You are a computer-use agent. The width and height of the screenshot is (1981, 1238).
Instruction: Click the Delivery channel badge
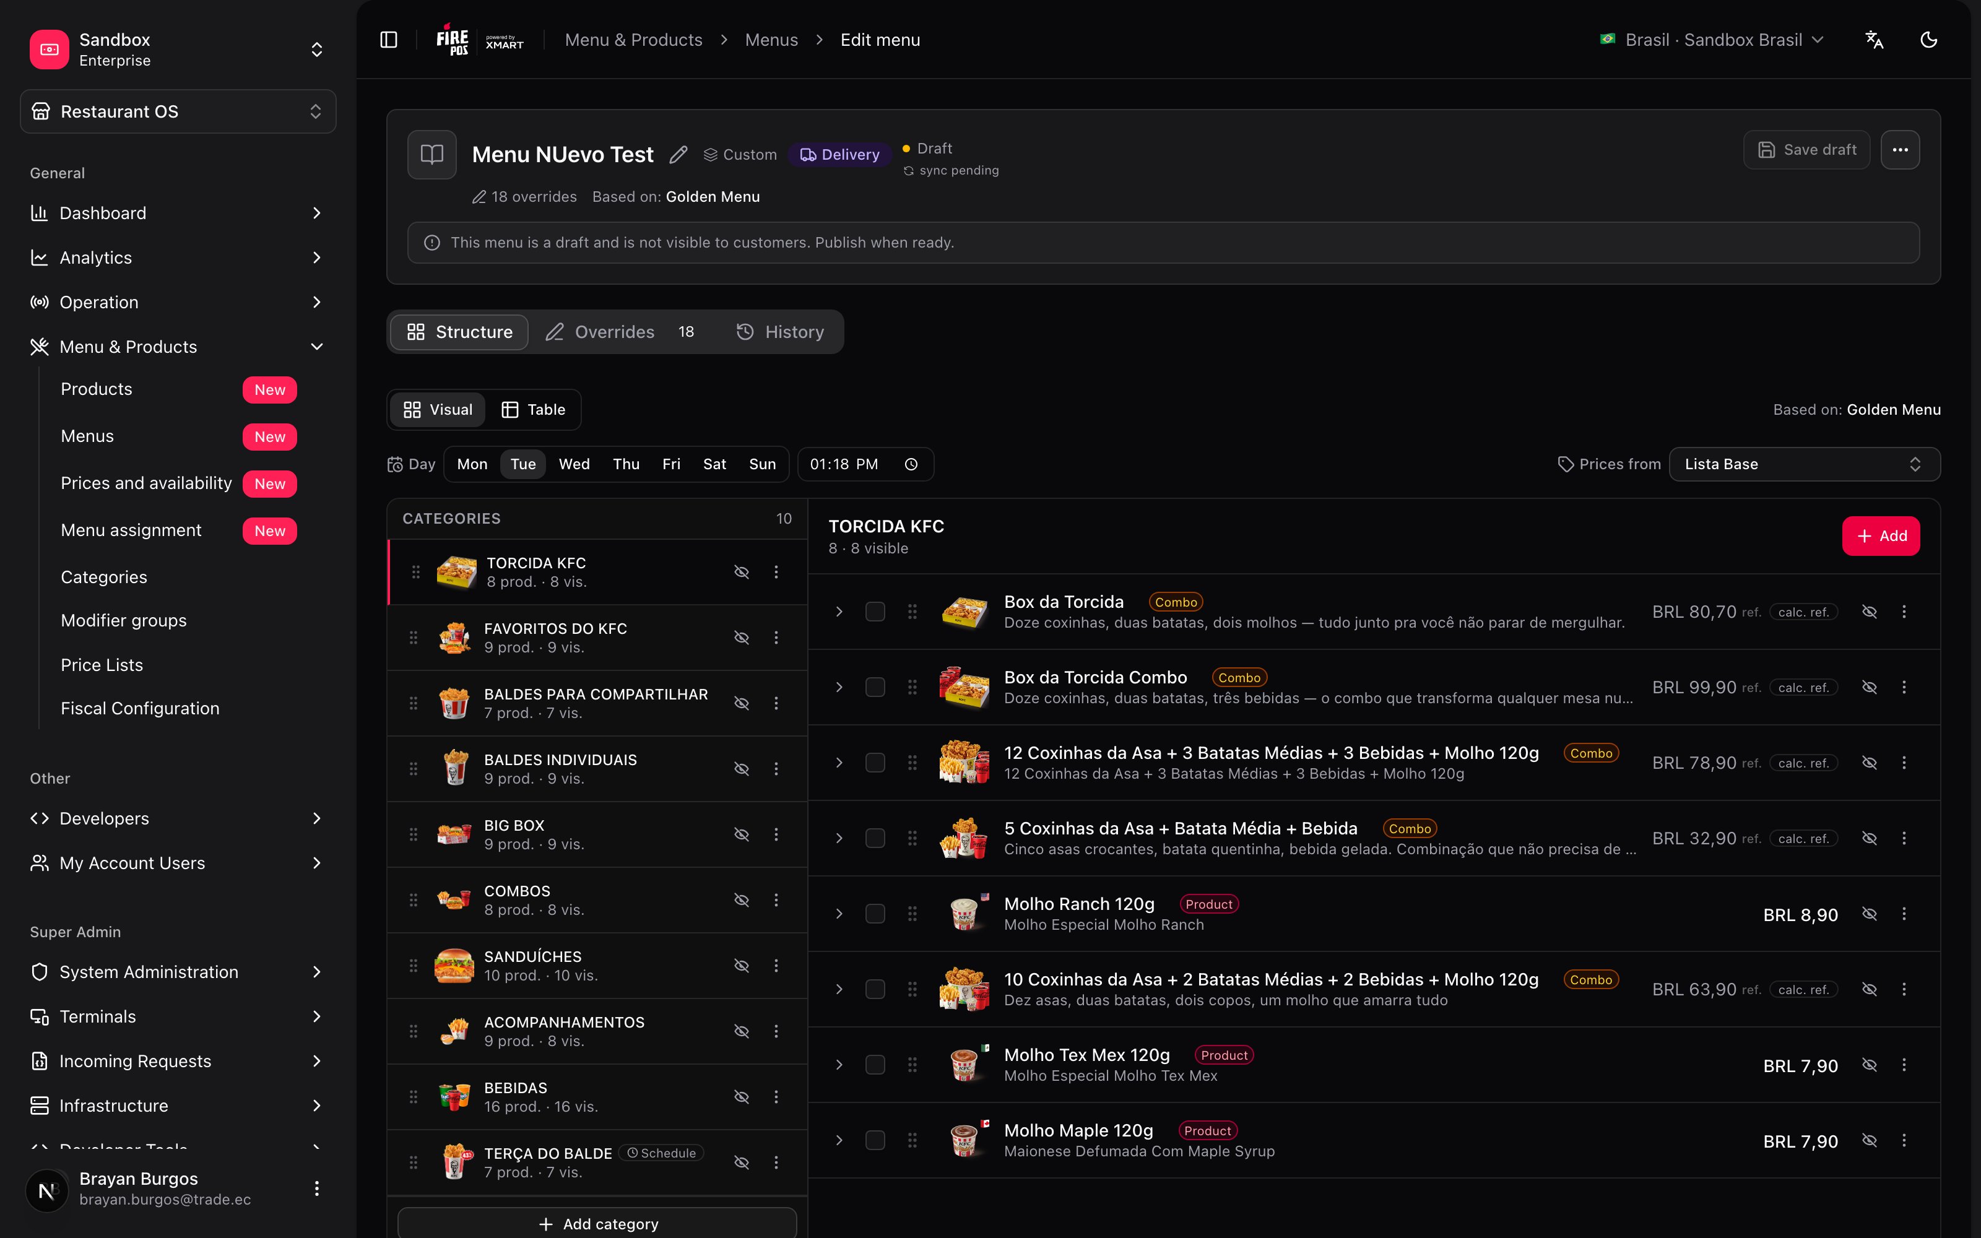point(839,154)
